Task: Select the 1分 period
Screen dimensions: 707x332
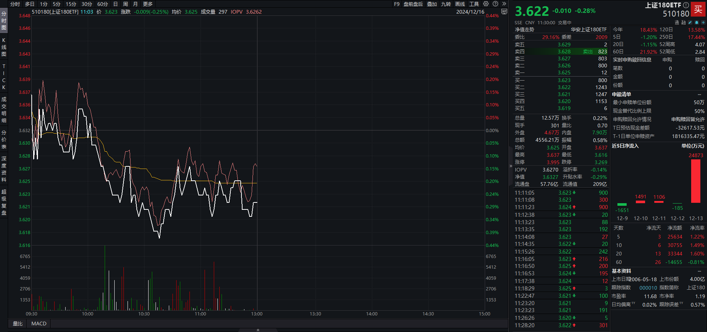Action: click(x=44, y=4)
